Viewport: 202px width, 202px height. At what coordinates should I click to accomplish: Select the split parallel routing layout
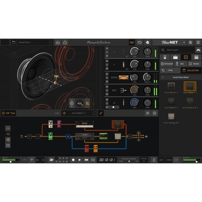8,134
